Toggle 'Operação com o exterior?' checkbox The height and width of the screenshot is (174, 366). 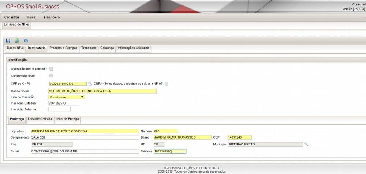(x=51, y=69)
